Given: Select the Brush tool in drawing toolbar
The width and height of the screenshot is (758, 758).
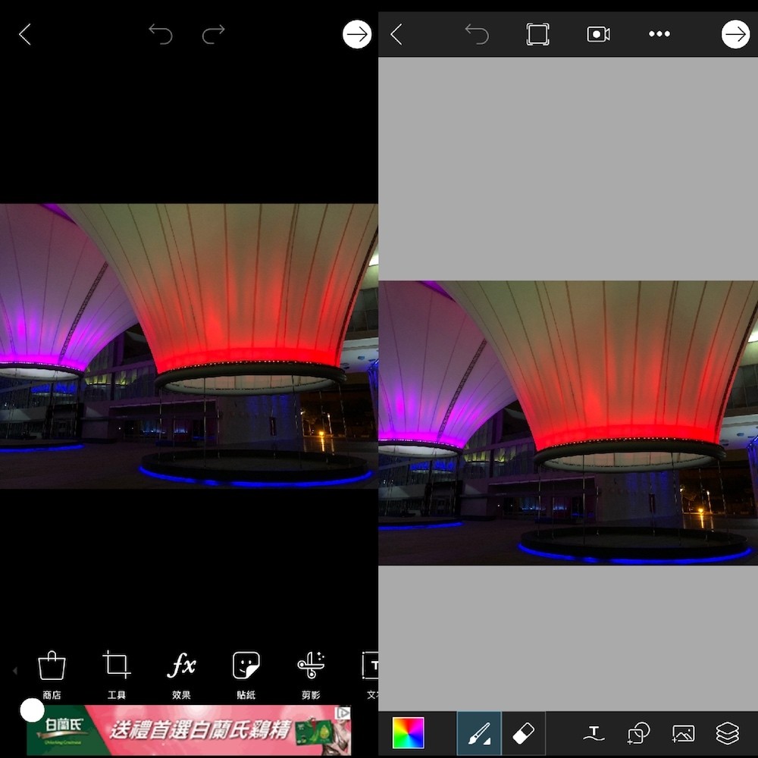Looking at the screenshot, I should (479, 733).
